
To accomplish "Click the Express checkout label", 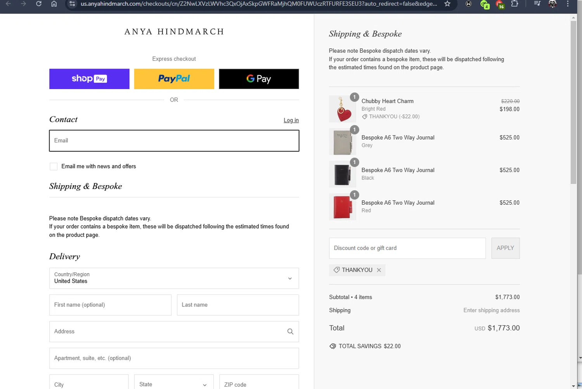I will point(174,59).
